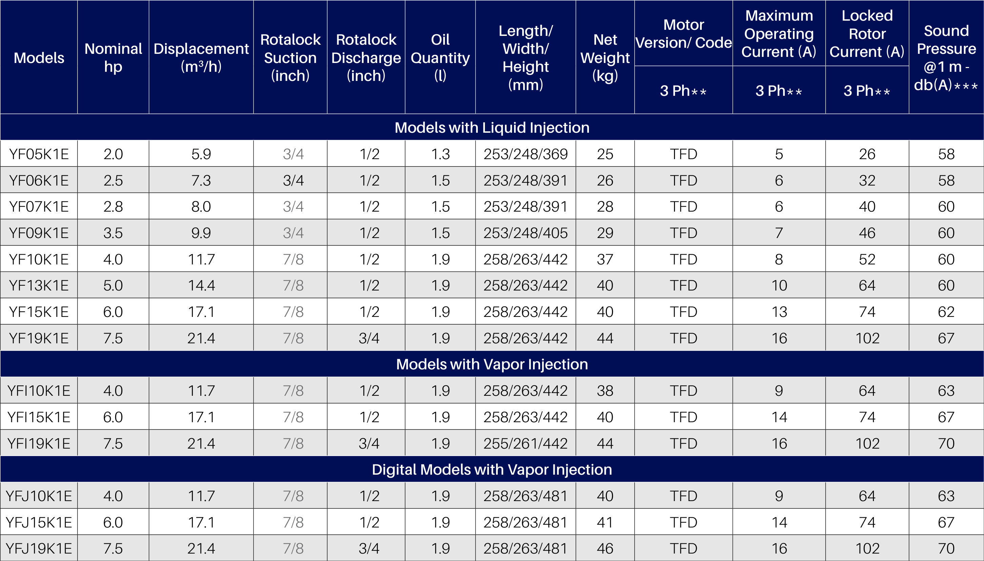Click net weight 41

click(x=605, y=522)
